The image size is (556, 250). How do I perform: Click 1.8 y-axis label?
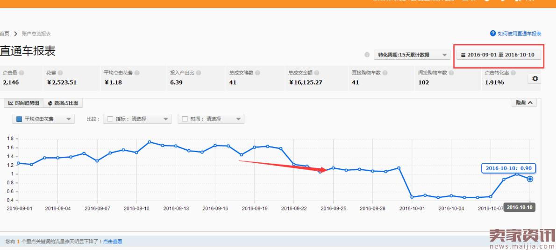(x=9, y=139)
